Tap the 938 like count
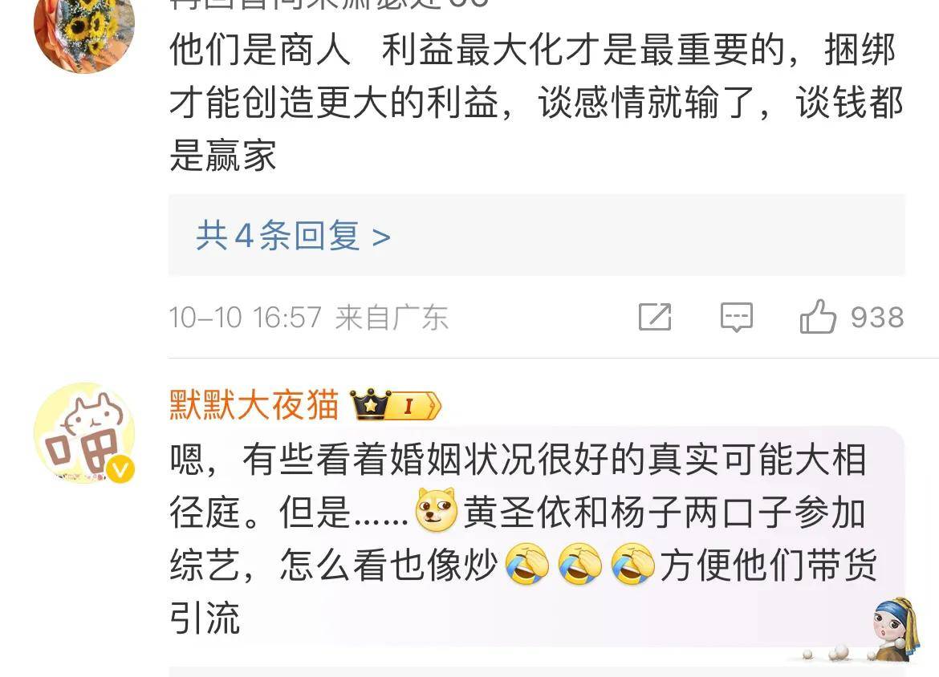The image size is (939, 677). pos(877,318)
